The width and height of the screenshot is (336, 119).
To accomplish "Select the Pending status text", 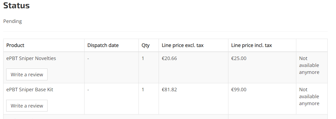I will (13, 21).
